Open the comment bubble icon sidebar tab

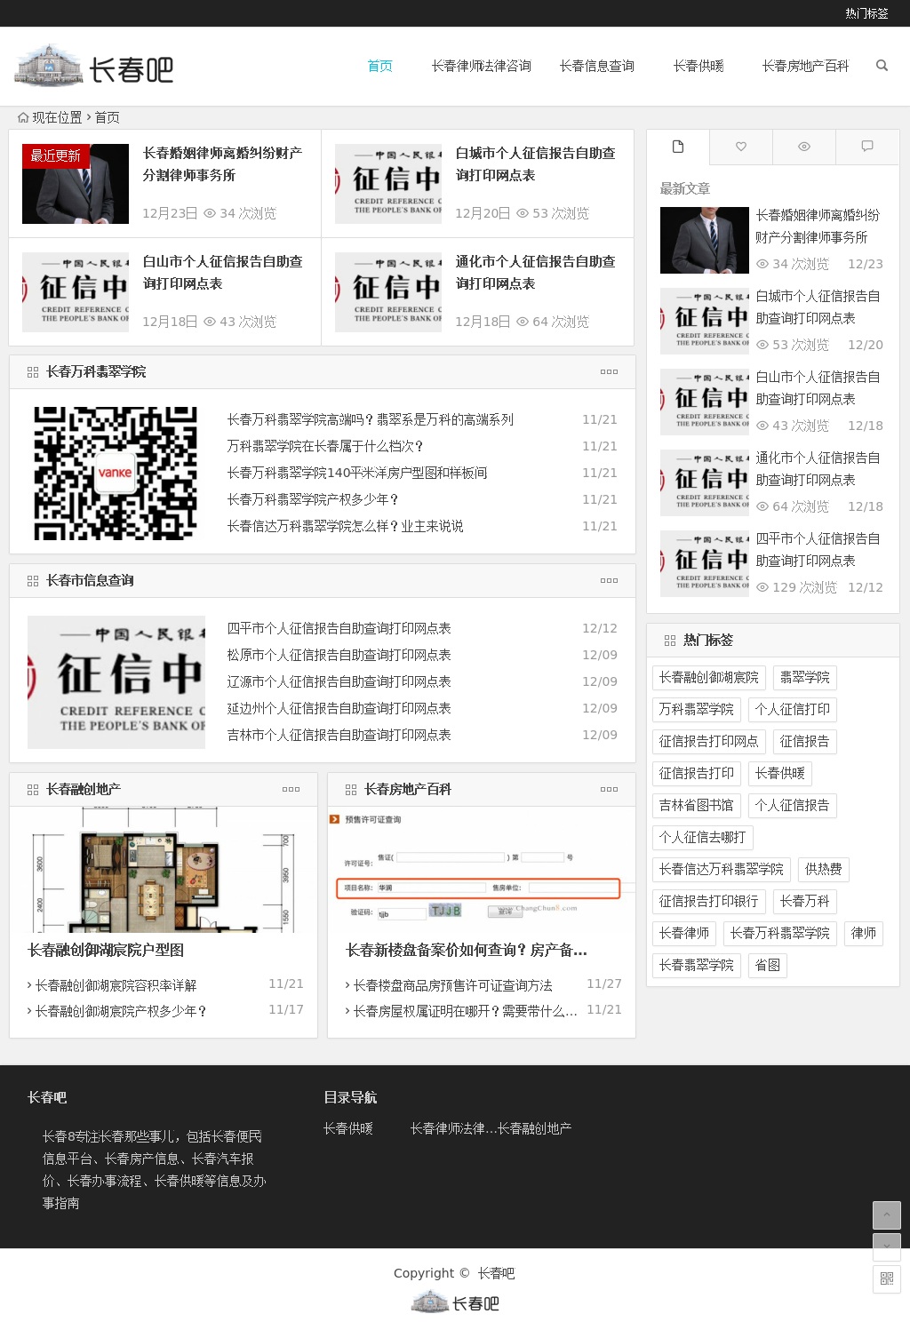[867, 147]
